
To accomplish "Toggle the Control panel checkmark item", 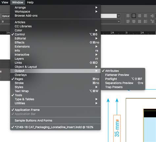I will [x=56, y=34].
